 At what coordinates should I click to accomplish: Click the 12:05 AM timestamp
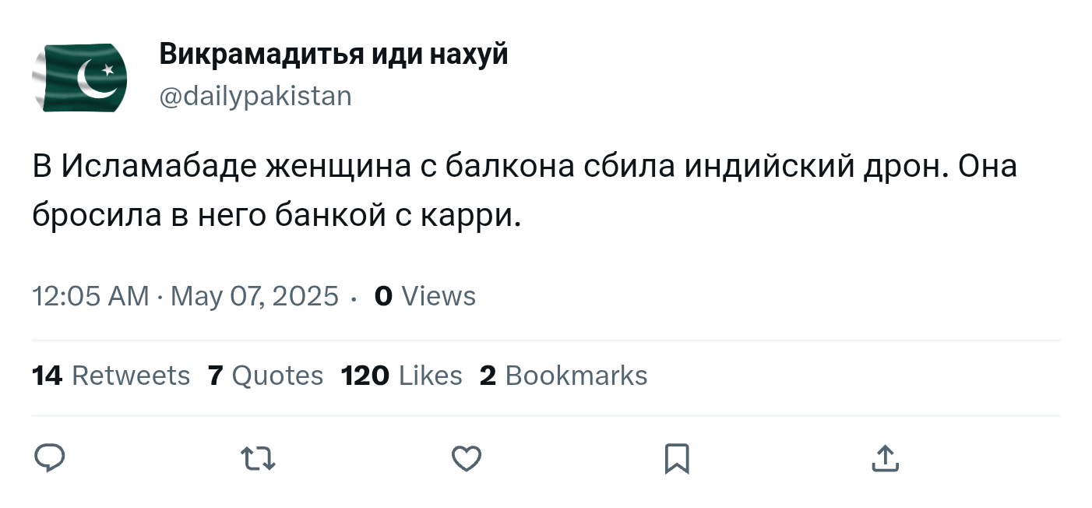tap(90, 296)
